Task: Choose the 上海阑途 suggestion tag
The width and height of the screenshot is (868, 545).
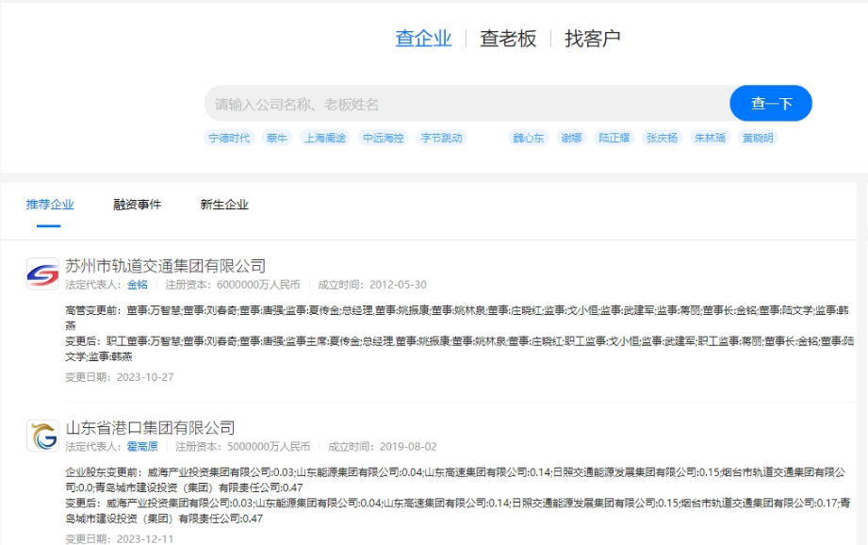Action: tap(325, 138)
